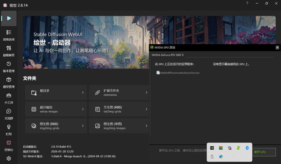Click the 根目录 folder icon
281x164 pixels.
pos(34,93)
